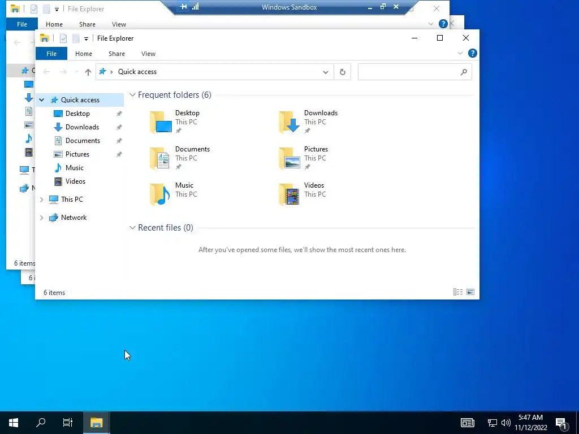The height and width of the screenshot is (434, 579).
Task: Open the Desktop folder in Frequent folders
Action: pos(175,122)
